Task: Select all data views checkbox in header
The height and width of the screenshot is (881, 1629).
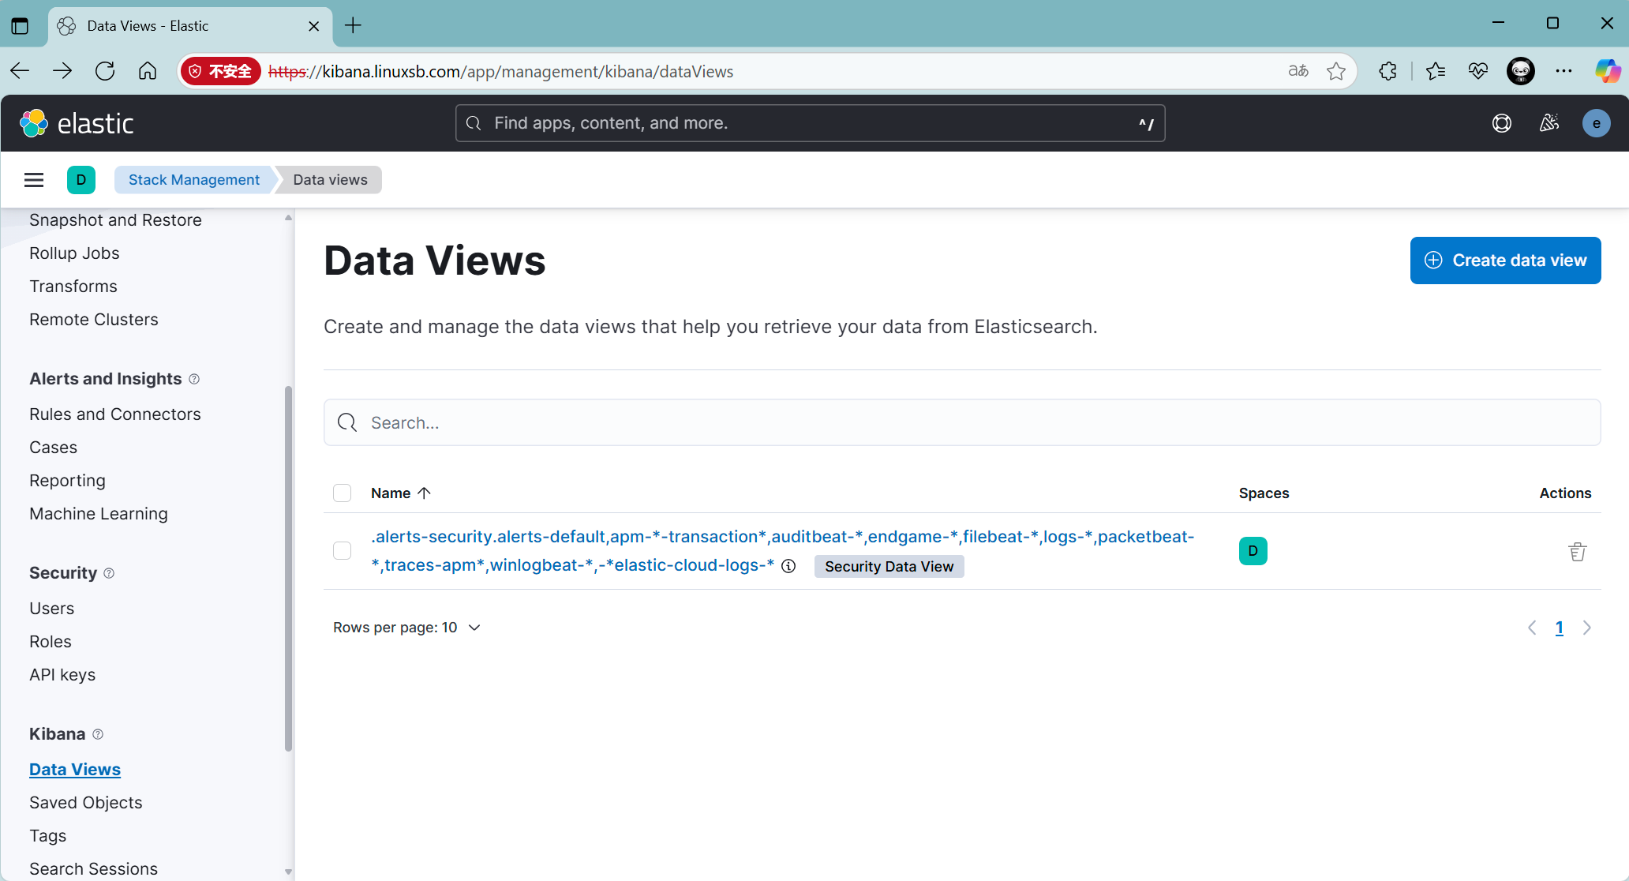Action: tap(342, 493)
